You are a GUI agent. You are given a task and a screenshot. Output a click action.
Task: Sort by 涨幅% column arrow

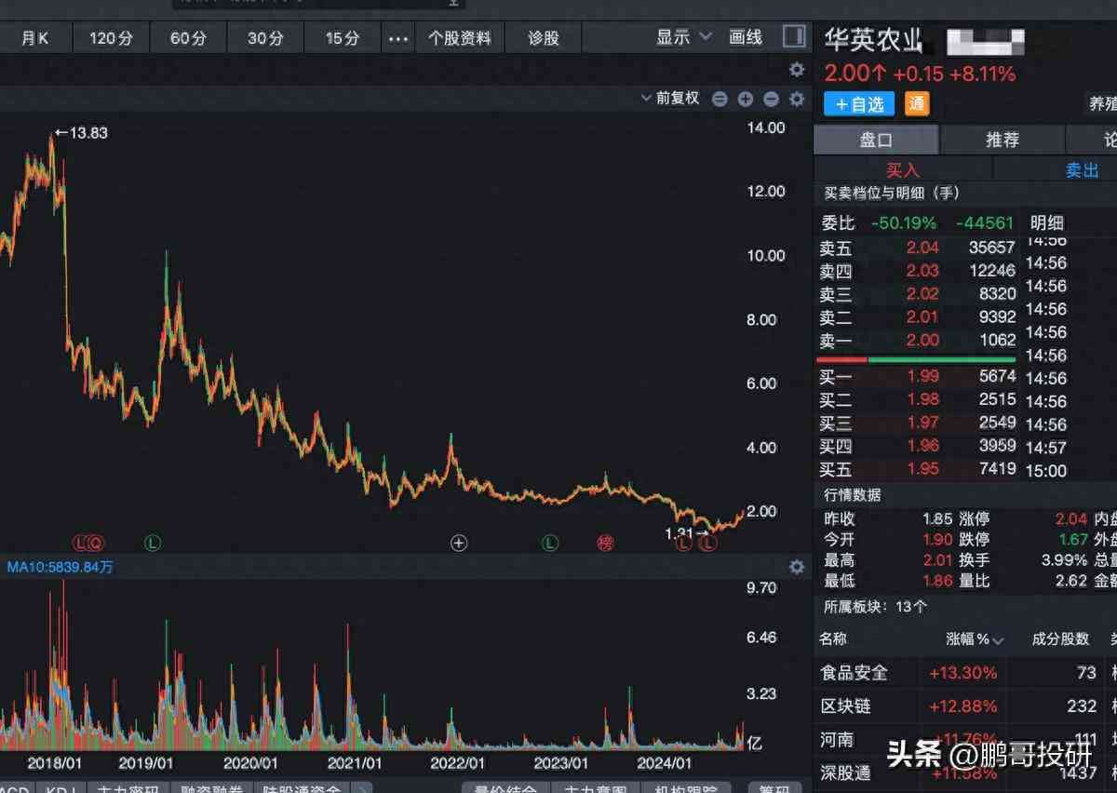coord(999,640)
